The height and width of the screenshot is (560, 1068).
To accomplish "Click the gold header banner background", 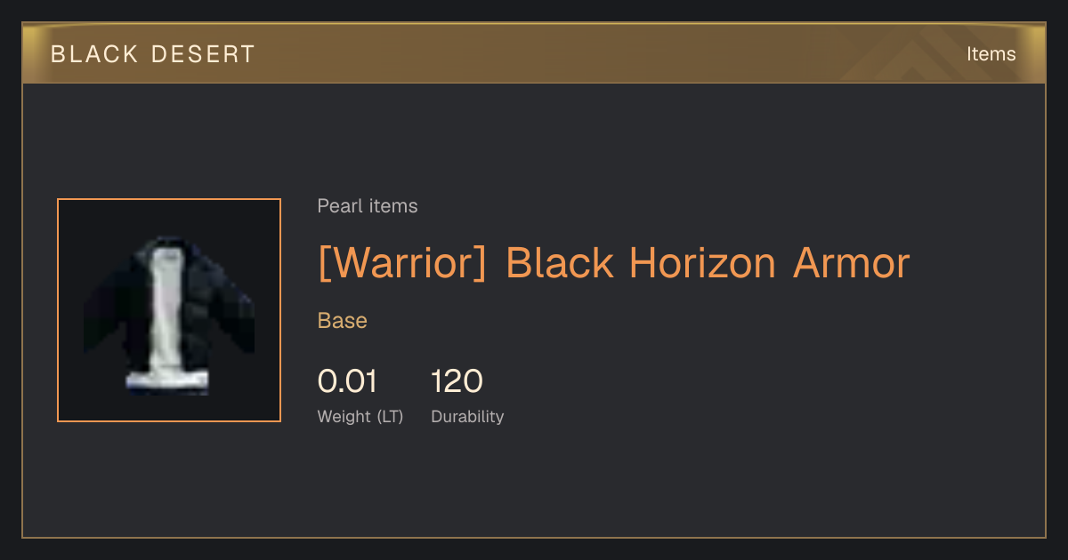I will pyautogui.click(x=534, y=53).
